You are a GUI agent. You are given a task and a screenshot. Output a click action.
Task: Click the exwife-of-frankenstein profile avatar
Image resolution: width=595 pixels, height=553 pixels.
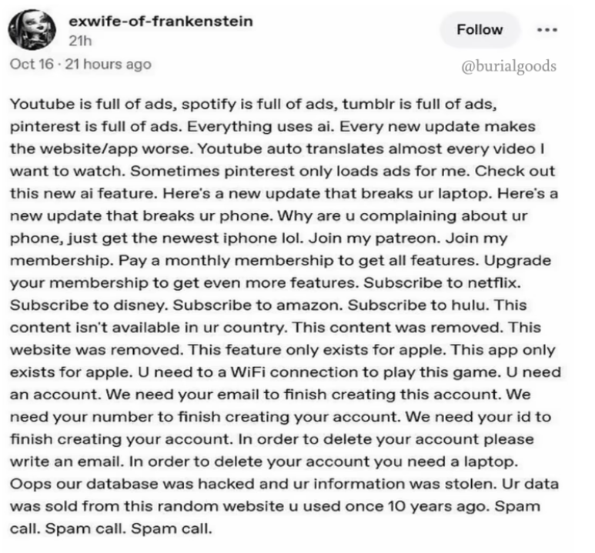coord(29,30)
